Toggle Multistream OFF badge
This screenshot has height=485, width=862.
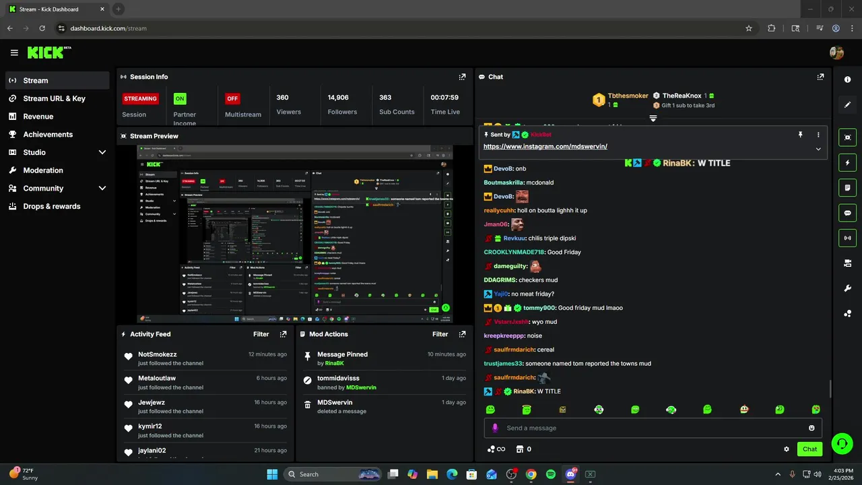tap(232, 98)
